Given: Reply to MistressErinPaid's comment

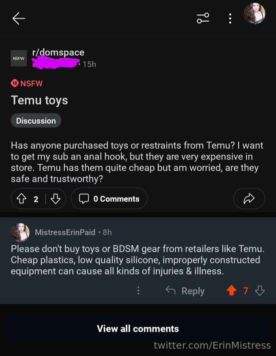Looking at the screenshot, I should pos(185,291).
